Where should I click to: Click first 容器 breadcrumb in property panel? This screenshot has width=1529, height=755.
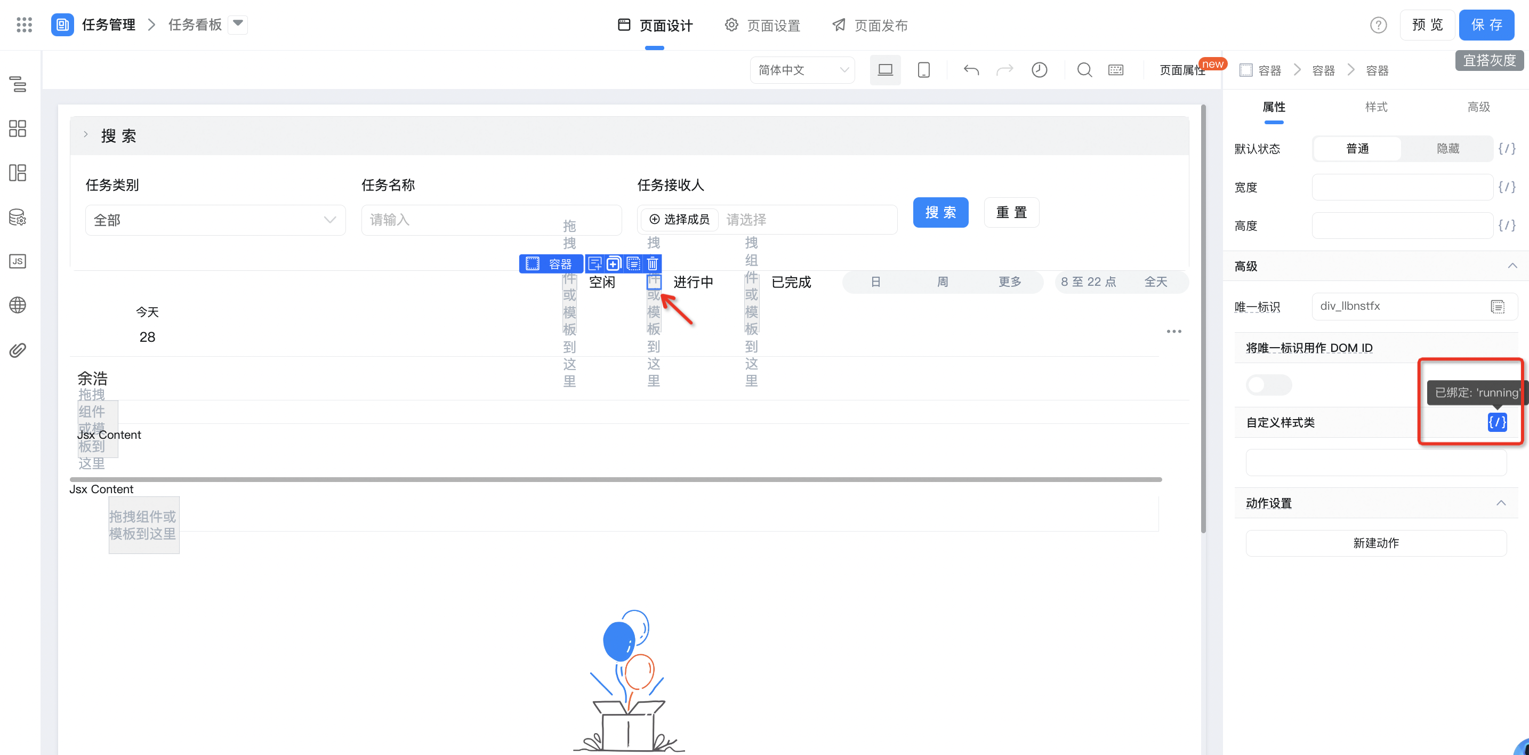tap(1260, 70)
